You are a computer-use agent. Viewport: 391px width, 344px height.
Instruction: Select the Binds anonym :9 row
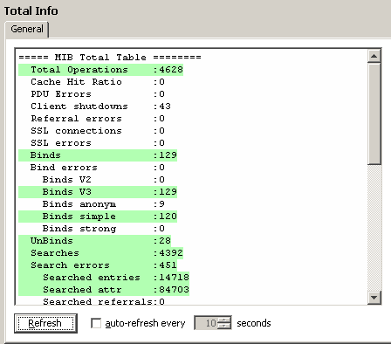(104, 204)
